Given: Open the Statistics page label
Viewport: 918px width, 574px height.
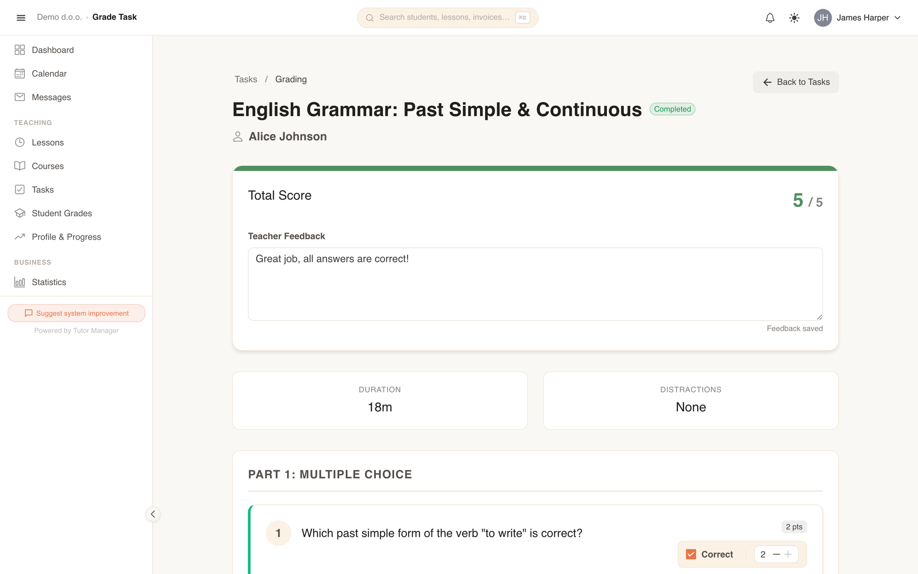Looking at the screenshot, I should point(49,282).
